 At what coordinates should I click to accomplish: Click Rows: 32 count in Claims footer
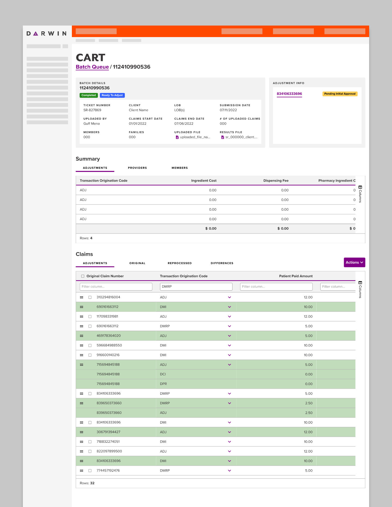[x=87, y=483]
